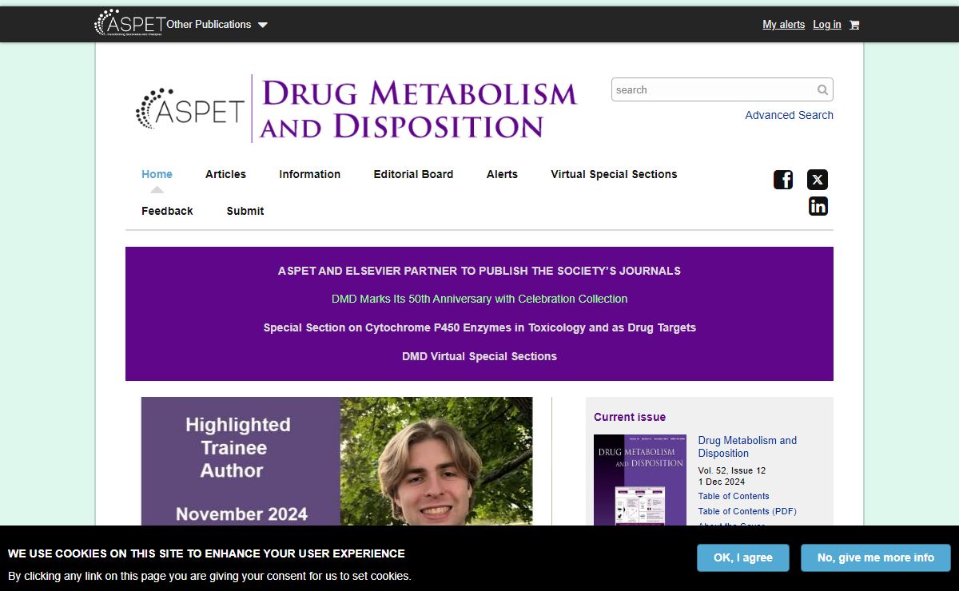Viewport: 959px width, 591px height.
Task: Open Virtual Special Sections menu item
Action: coord(614,174)
